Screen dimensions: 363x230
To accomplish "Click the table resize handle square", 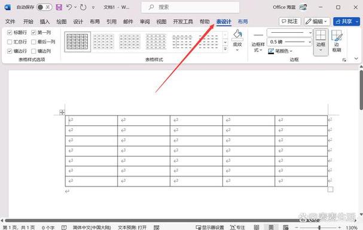I will coord(330,189).
